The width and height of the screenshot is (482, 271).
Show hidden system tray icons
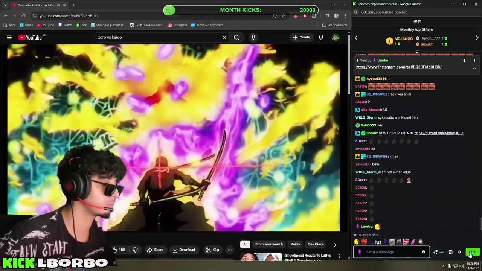tap(443, 266)
